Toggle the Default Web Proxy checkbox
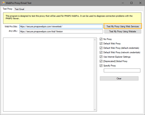 101,44
